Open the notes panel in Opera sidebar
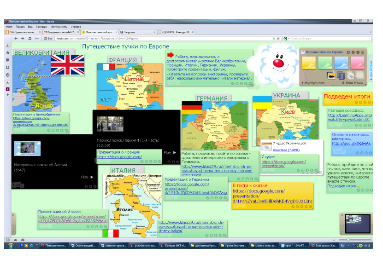Viewport: 383px width, 259px height. pyautogui.click(x=7, y=60)
